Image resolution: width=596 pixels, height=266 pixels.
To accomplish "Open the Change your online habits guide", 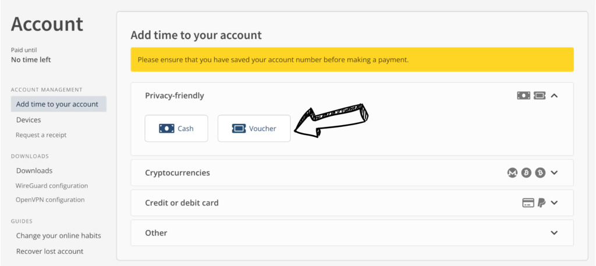I will point(58,236).
